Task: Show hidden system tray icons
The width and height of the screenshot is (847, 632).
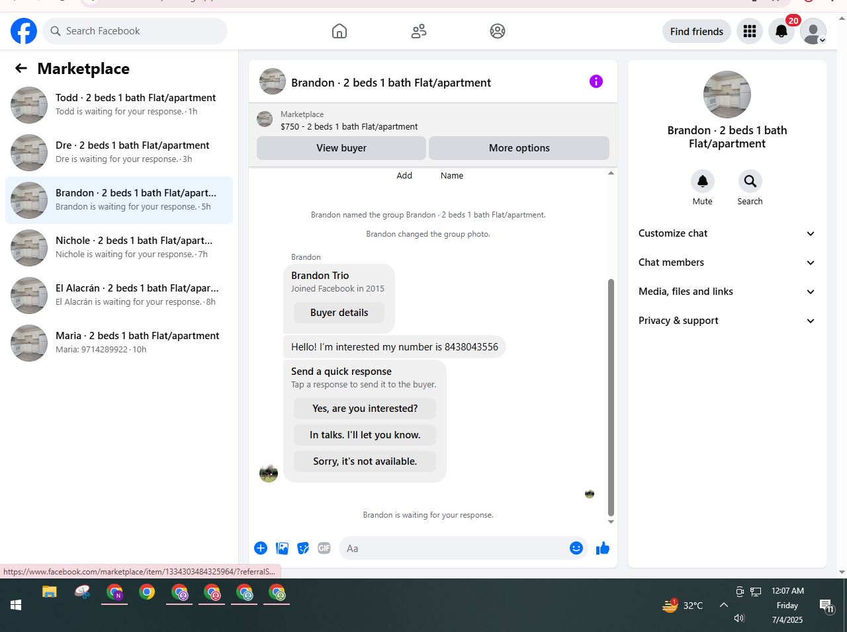Action: (724, 605)
